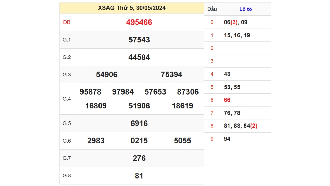Click lô tô values 76, 78
Viewport: 330px width, 186px height.
tap(232, 113)
